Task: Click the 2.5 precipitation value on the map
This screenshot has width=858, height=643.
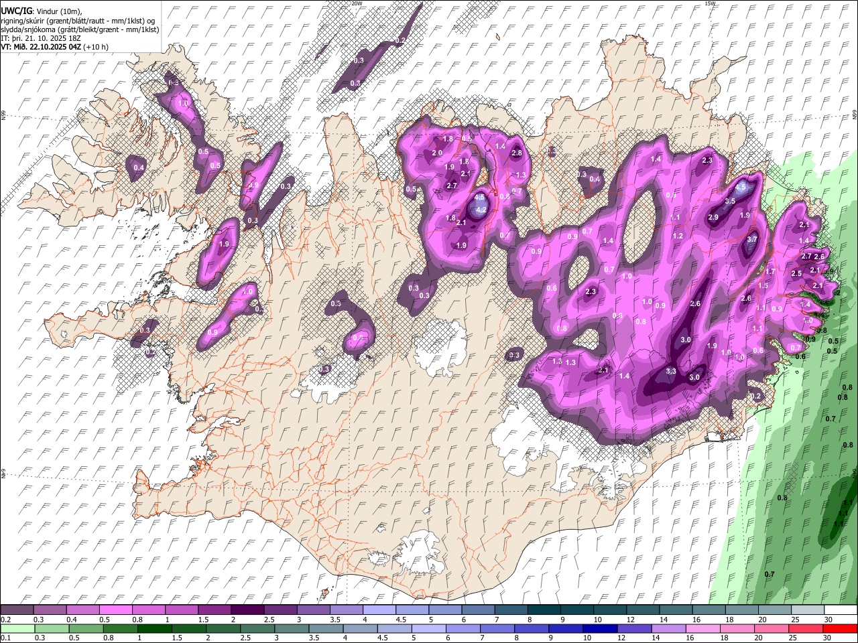Action: 796,273
